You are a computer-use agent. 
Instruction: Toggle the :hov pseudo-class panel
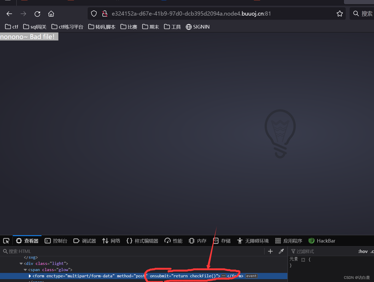click(363, 251)
